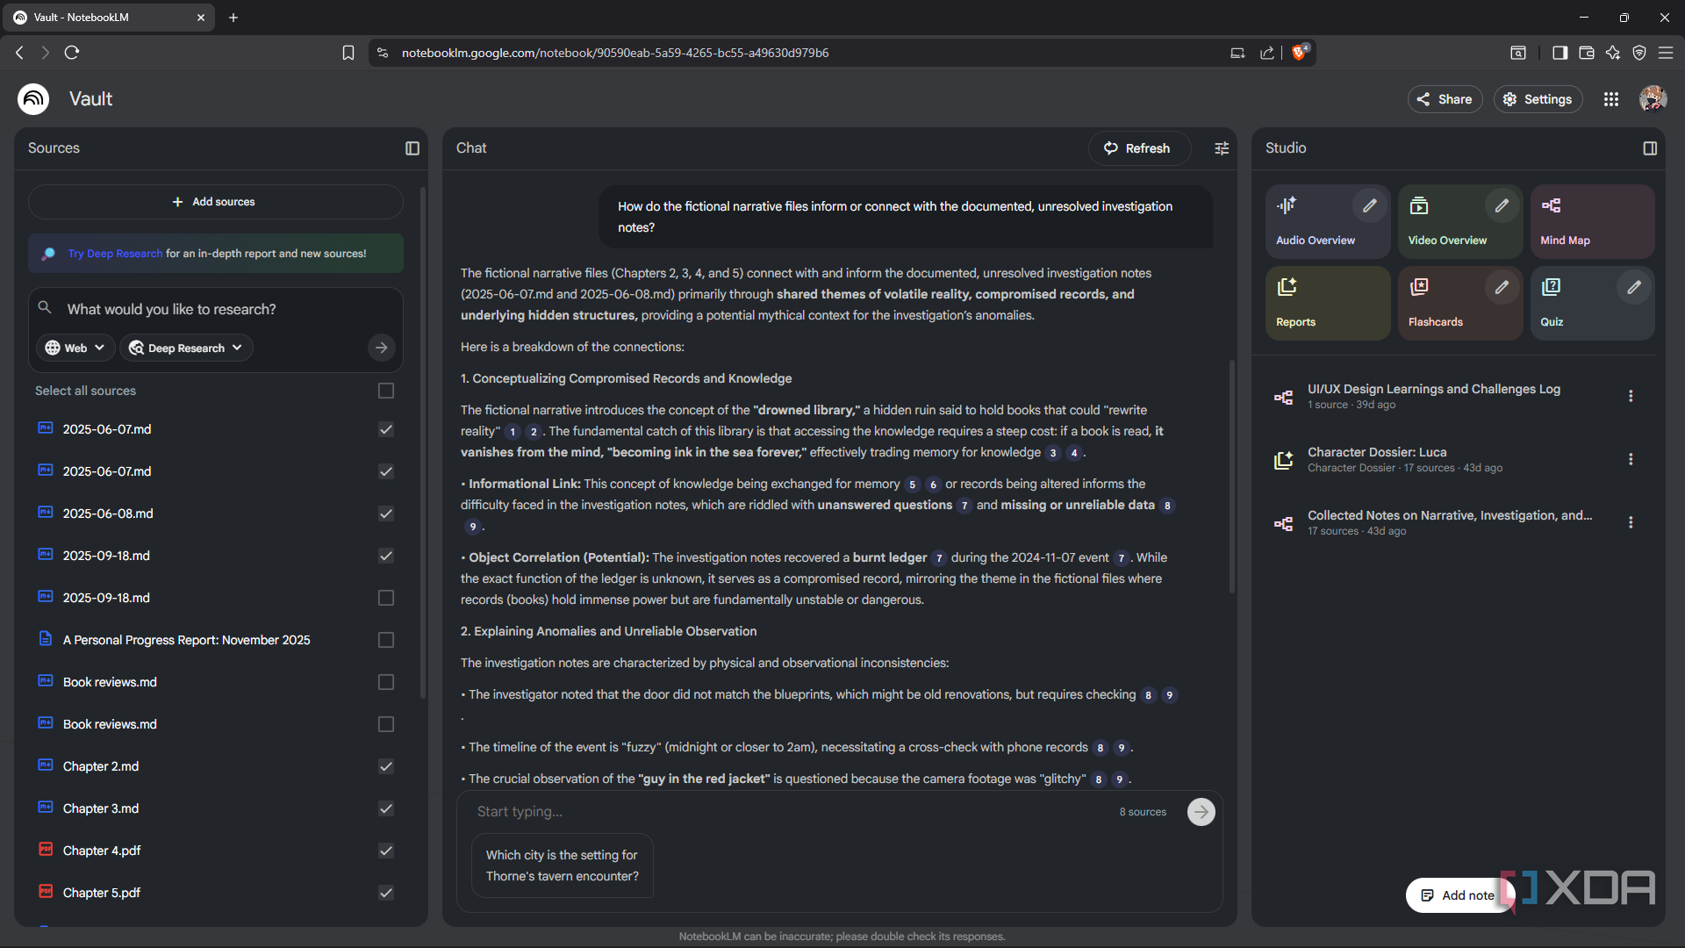Bookmark this page in browser toolbar

click(x=348, y=53)
